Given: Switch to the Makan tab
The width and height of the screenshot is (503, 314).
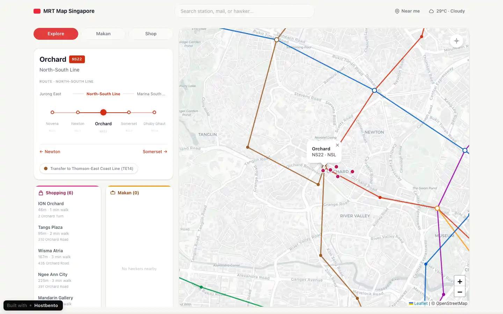Looking at the screenshot, I should click(103, 33).
